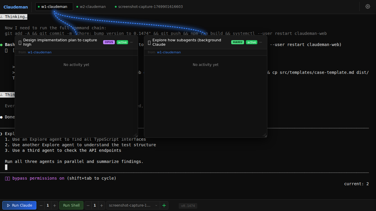Click the v0.1474 version label
Viewport: 376px width, 211px height.
coord(188,206)
